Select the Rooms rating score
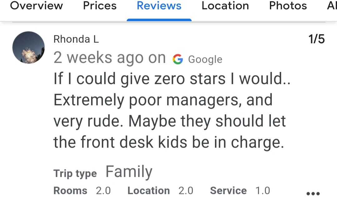This screenshot has width=337, height=212. click(104, 190)
